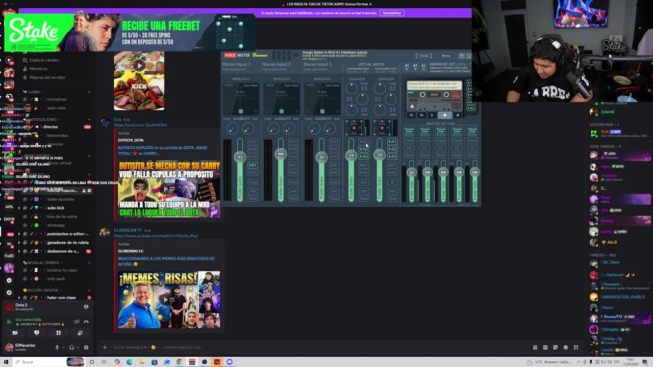Open Discord from the Windows taskbar
Screen dimensions: 653x367
click(x=230, y=362)
